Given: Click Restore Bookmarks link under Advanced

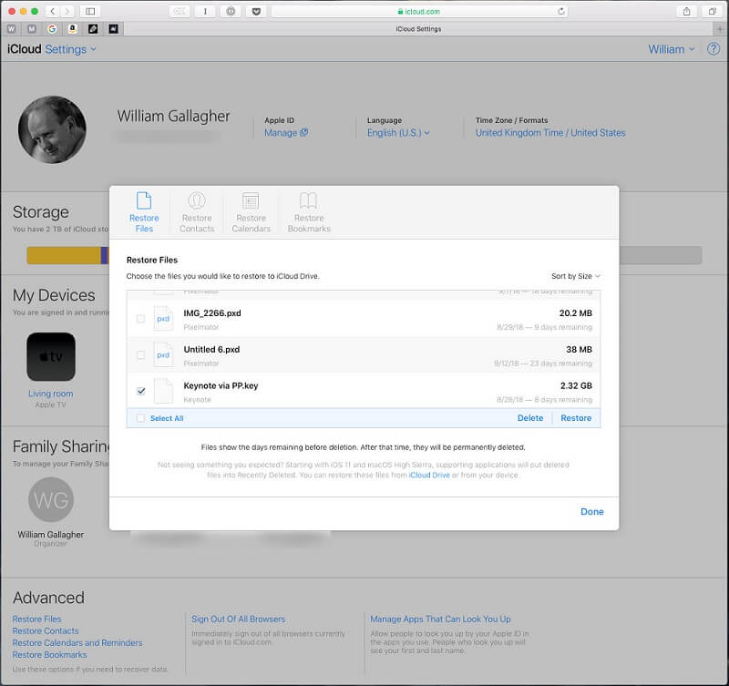Looking at the screenshot, I should (x=50, y=654).
